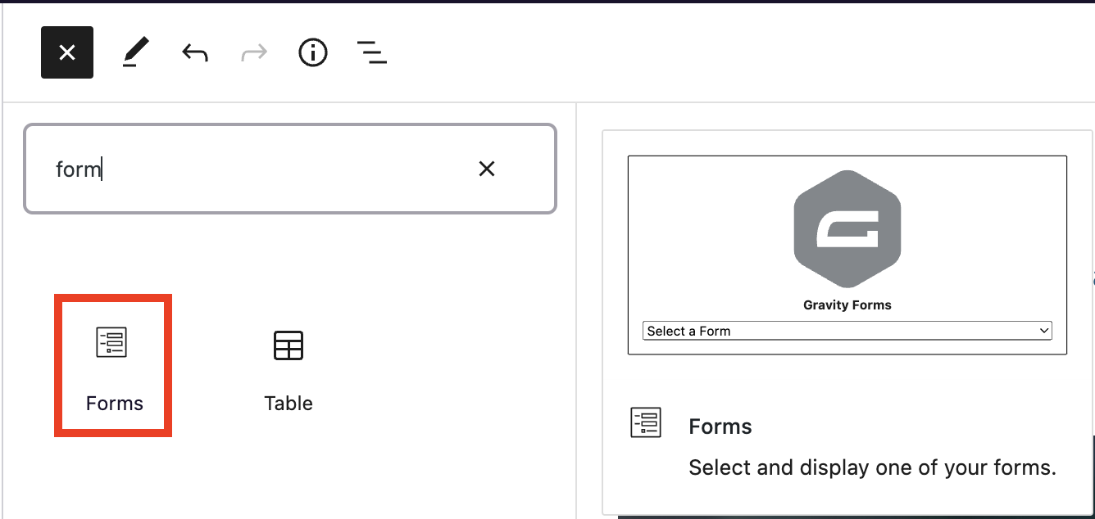The width and height of the screenshot is (1095, 519).
Task: Click the "Table" label in search results
Action: pos(288,404)
